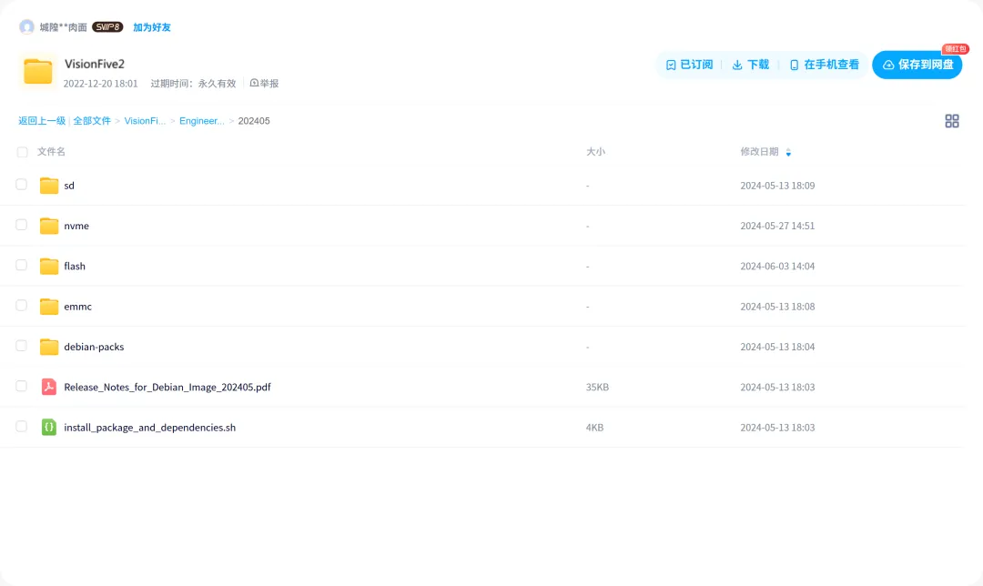Click the share time 2022-12-20 18:01
Viewport: 983px width, 586px height.
coord(100,84)
